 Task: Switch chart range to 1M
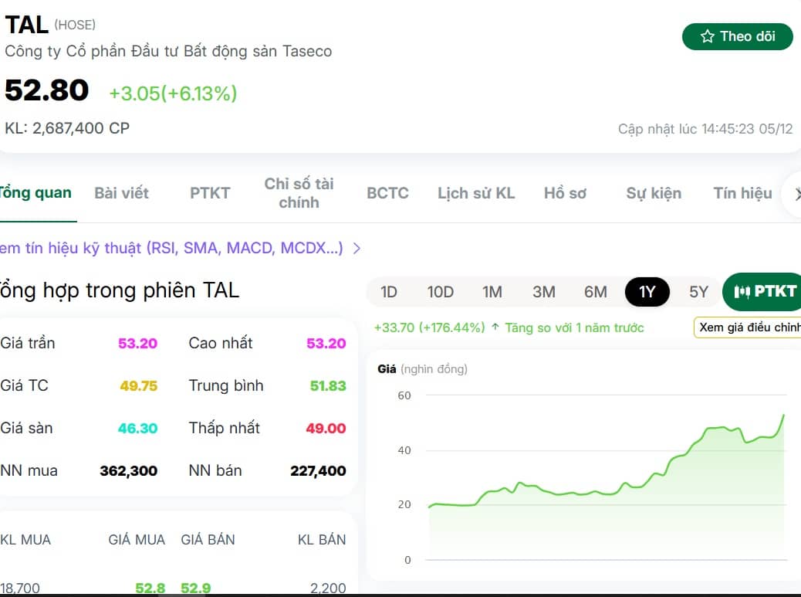click(493, 292)
